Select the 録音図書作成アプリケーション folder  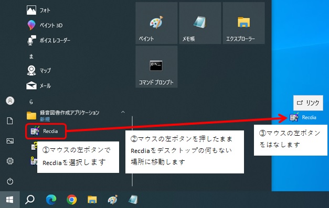[x=63, y=116]
